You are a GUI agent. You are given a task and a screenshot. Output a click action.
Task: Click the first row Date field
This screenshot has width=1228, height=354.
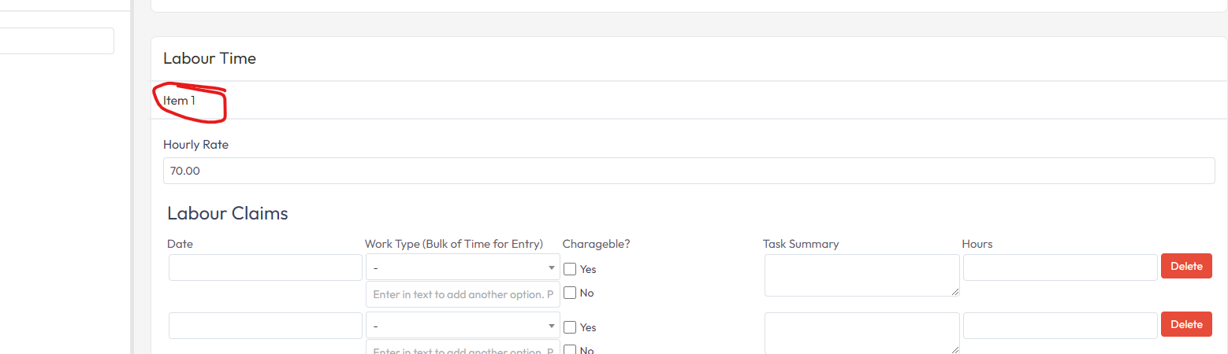click(265, 267)
